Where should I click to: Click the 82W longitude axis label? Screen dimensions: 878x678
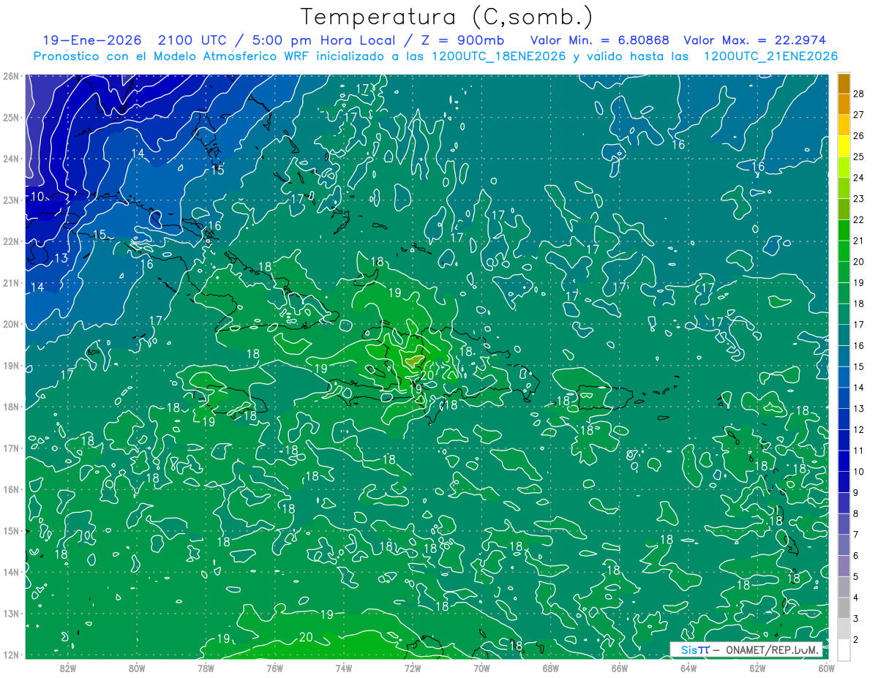(x=68, y=668)
